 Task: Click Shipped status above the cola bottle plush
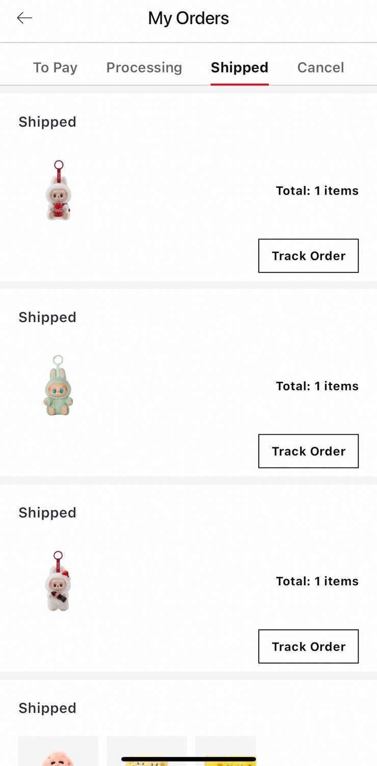click(47, 513)
